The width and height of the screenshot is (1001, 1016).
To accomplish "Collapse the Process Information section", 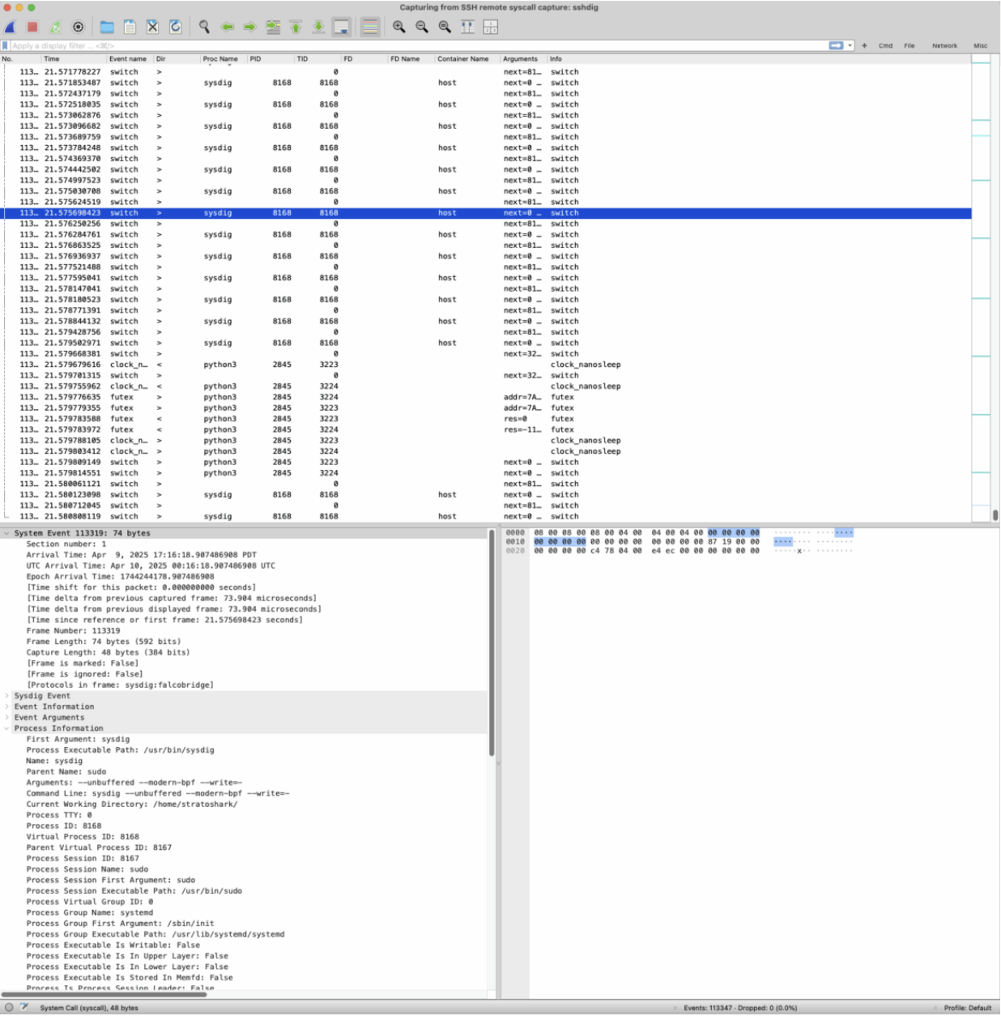I will pyautogui.click(x=7, y=728).
